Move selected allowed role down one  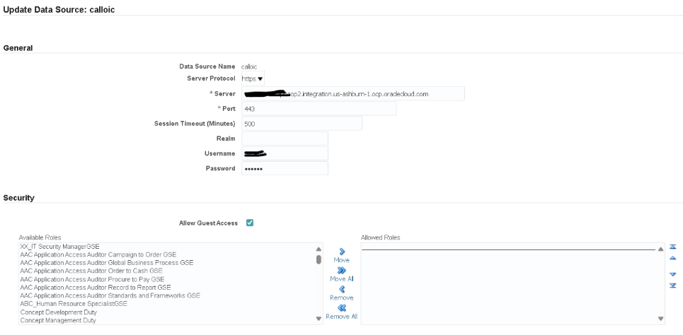point(673,274)
